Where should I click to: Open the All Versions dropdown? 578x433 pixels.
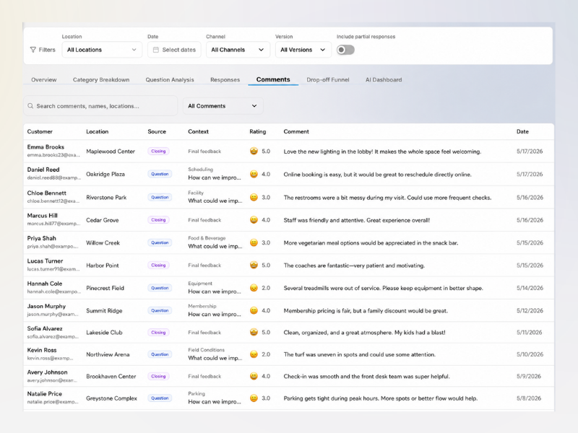click(303, 50)
